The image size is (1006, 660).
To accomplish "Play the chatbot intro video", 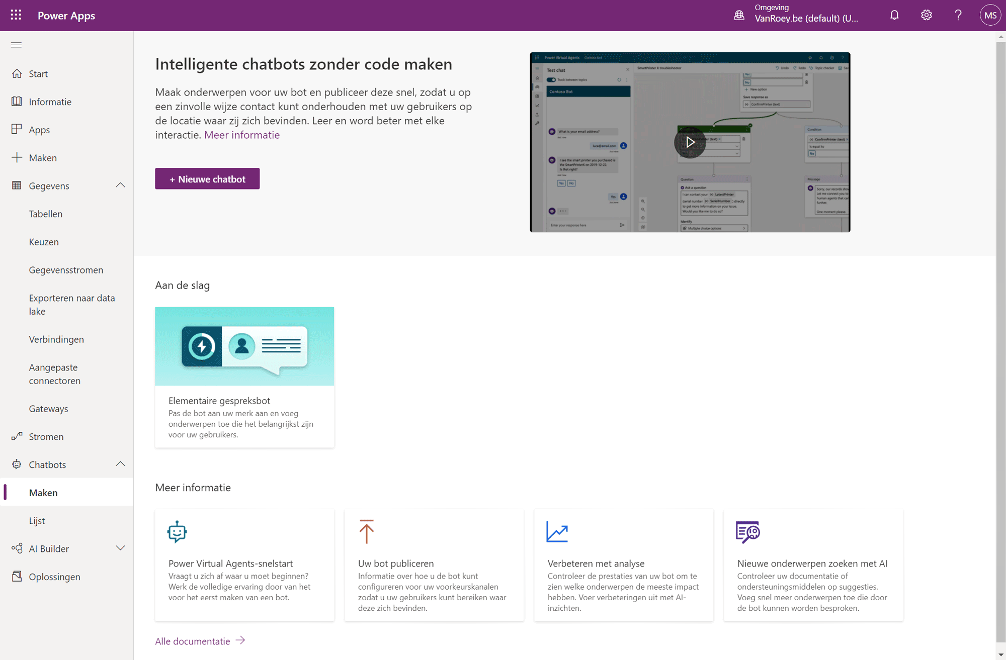I will [690, 142].
